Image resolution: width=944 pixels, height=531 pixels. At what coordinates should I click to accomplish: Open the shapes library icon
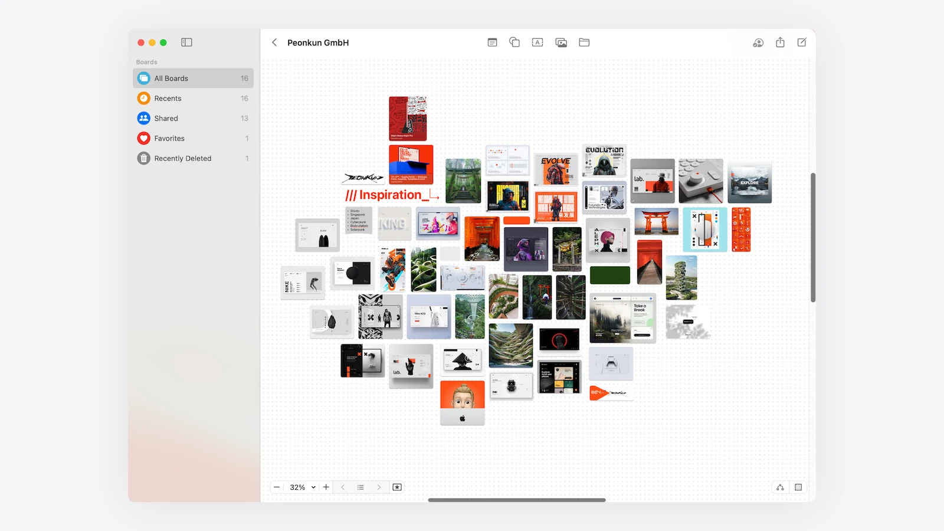point(514,42)
